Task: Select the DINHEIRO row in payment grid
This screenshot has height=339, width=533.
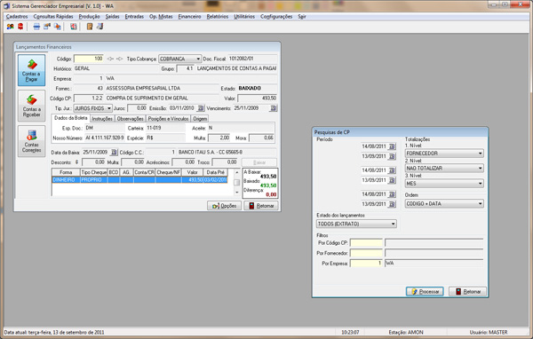Action: (x=139, y=179)
